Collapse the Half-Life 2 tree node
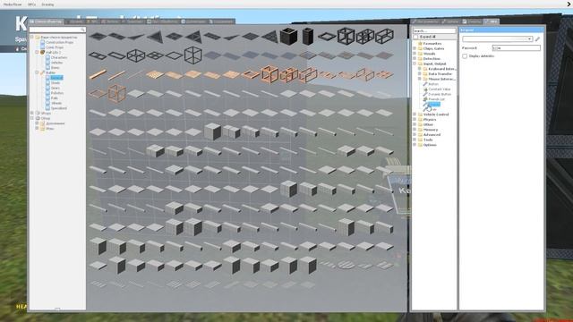Image resolution: width=573 pixels, height=322 pixels. (37, 53)
